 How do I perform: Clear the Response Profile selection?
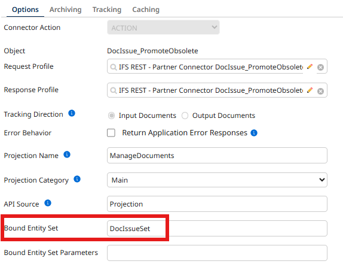[x=320, y=91]
